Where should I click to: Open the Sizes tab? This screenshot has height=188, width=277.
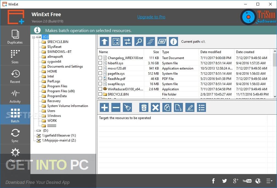point(15,56)
